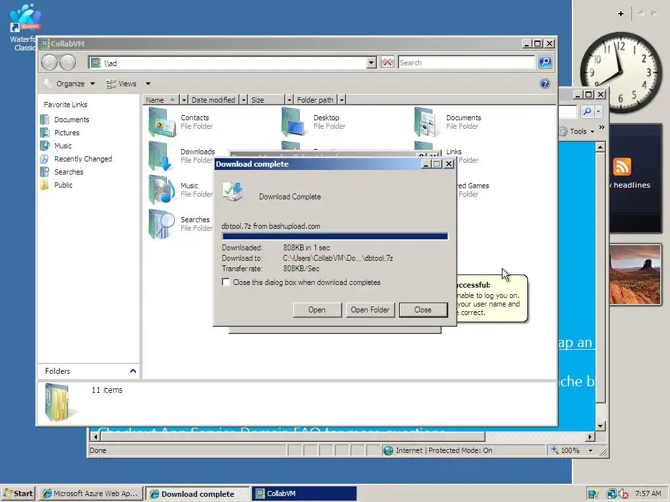Click the Tools gear in Internet Explorer

[563, 131]
